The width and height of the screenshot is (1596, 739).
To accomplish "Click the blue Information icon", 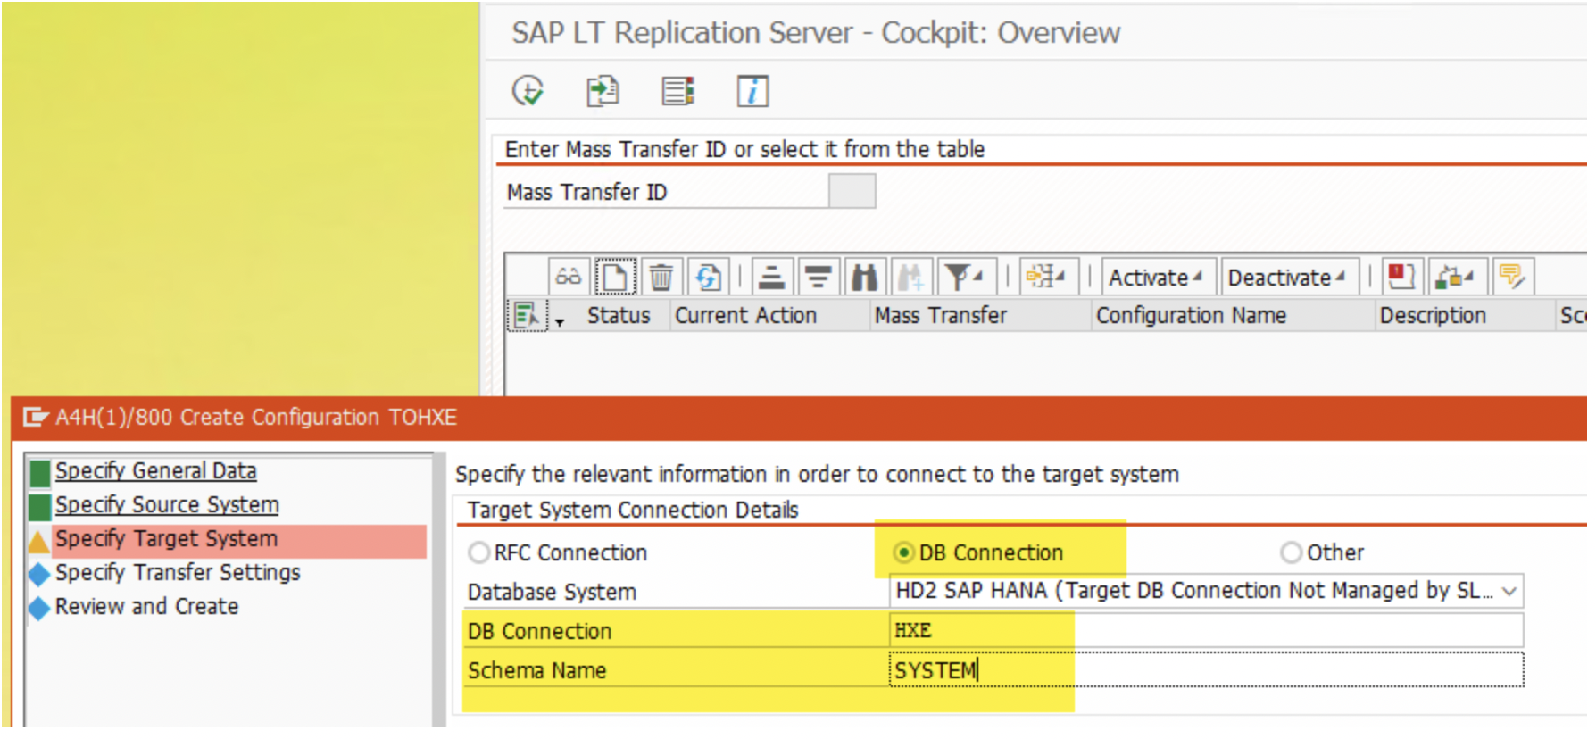I will tap(752, 91).
